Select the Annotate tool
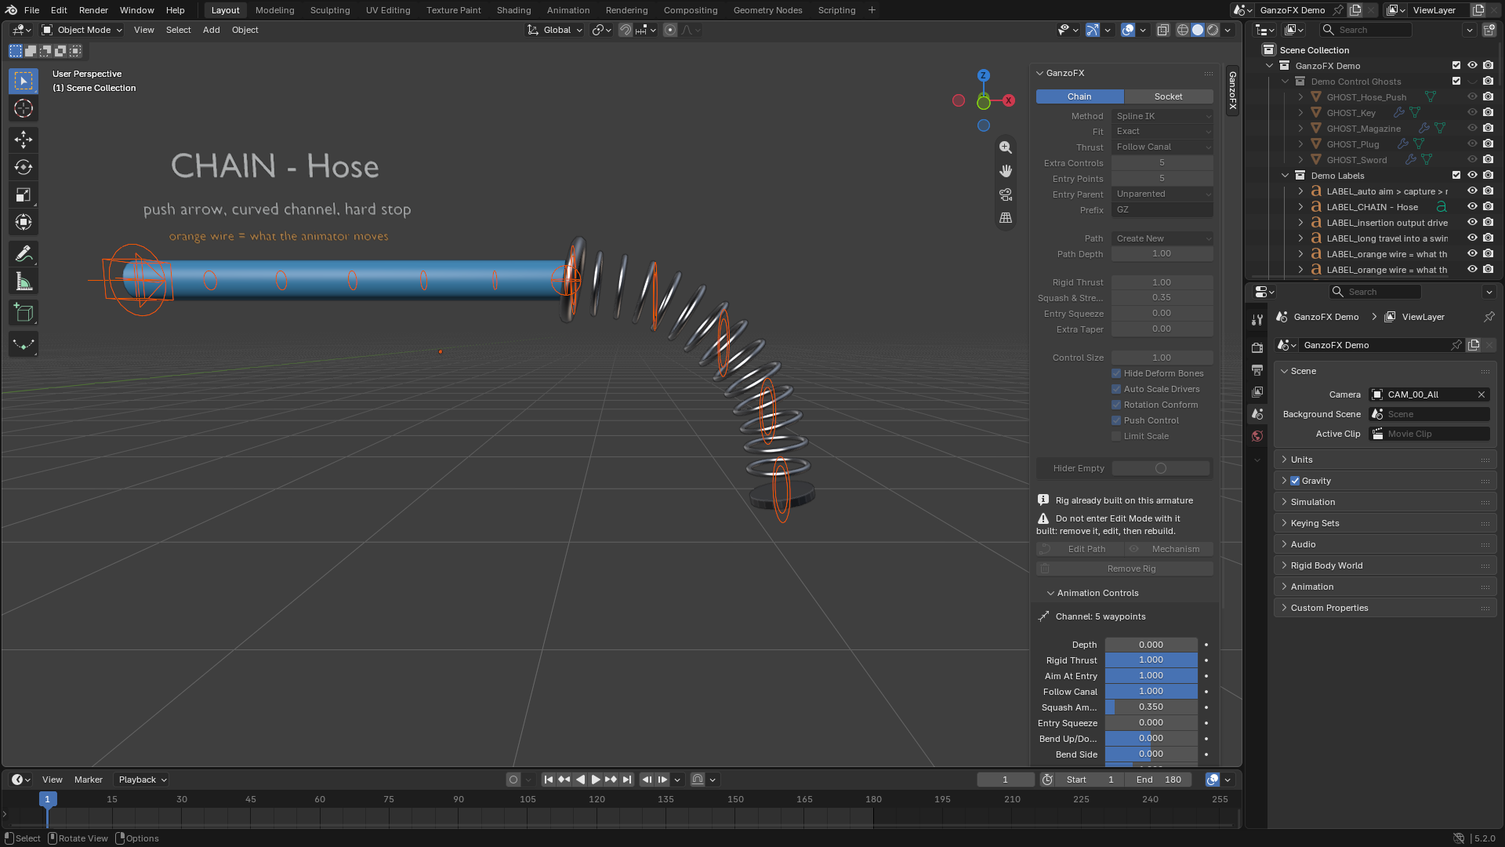This screenshot has width=1505, height=847. (x=24, y=254)
